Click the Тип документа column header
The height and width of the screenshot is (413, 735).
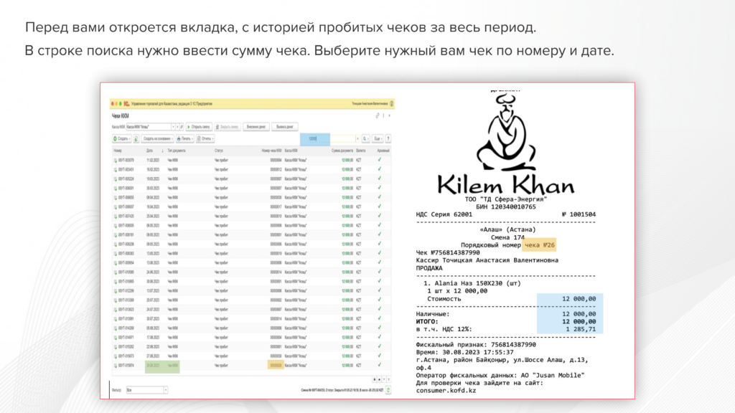[x=177, y=151]
